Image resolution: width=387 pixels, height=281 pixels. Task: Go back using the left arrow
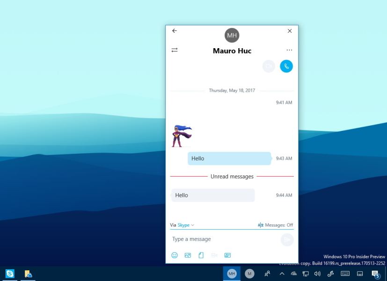pos(175,31)
